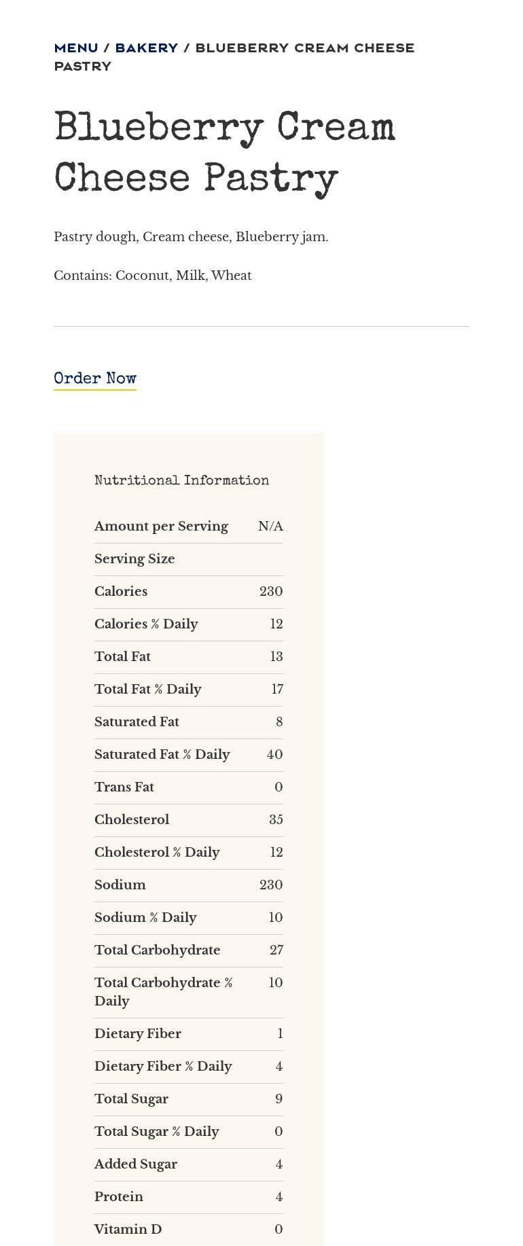The width and height of the screenshot is (523, 1246).
Task: Click the Vitamin D row label
Action: [x=128, y=1230]
